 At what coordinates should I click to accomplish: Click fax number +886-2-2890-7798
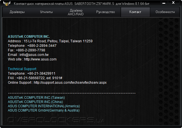point(31,50)
